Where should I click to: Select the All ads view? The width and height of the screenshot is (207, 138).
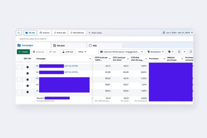click(x=30, y=33)
